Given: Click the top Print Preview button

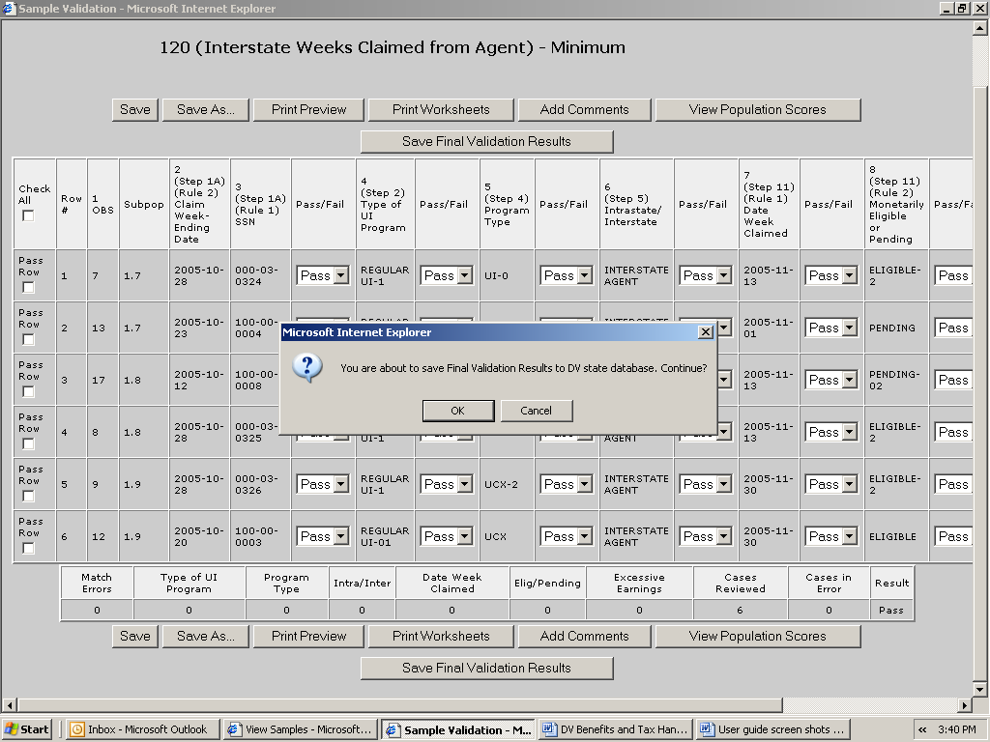Looking at the screenshot, I should pos(308,110).
